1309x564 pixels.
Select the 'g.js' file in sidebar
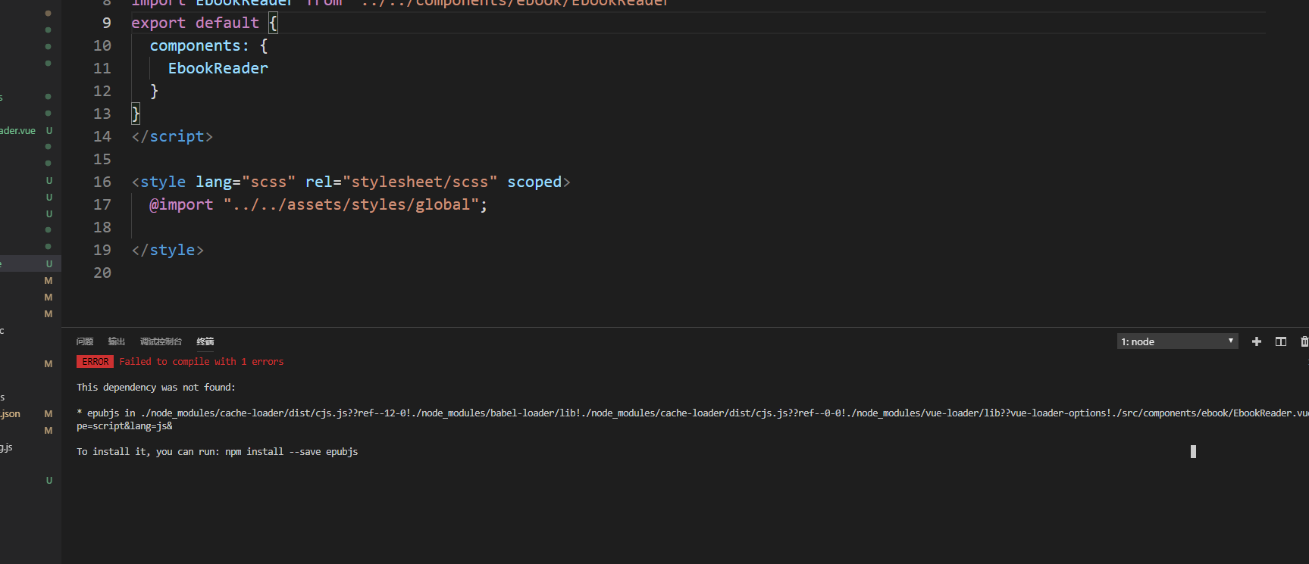coord(6,447)
